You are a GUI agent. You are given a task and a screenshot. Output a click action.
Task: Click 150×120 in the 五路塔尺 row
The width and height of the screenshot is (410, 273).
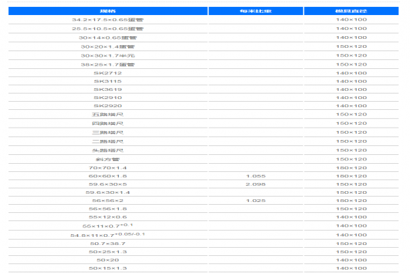coord(351,115)
